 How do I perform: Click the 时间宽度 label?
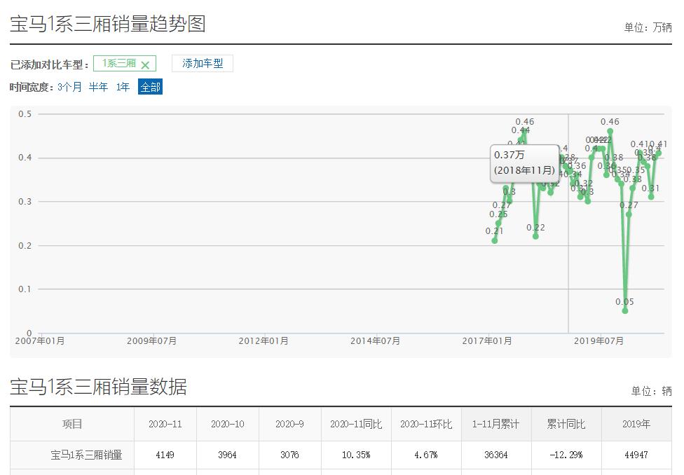(32, 88)
